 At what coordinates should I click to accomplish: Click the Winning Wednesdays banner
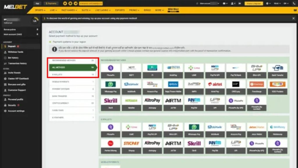[91, 3]
